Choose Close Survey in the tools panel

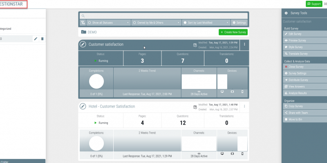coord(296,66)
